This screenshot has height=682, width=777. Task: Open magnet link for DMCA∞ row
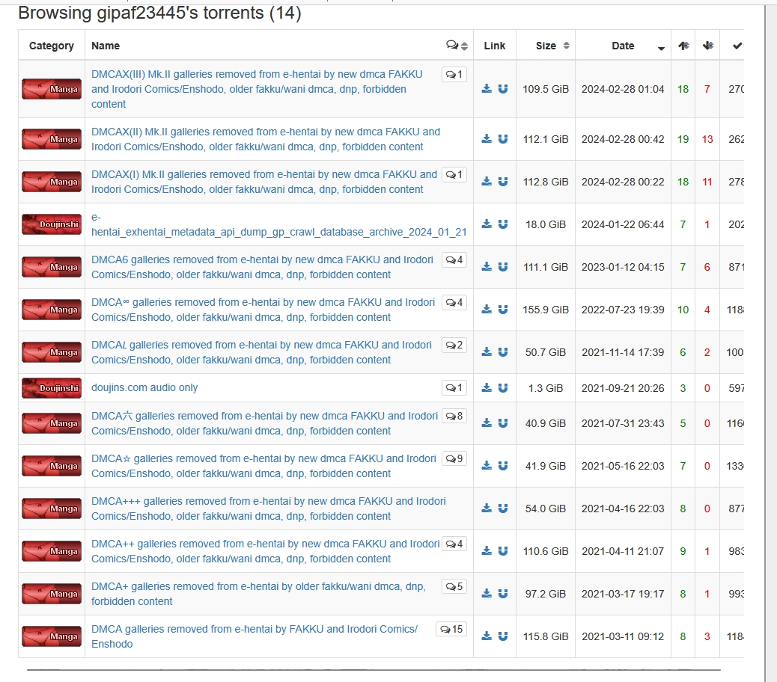point(502,310)
